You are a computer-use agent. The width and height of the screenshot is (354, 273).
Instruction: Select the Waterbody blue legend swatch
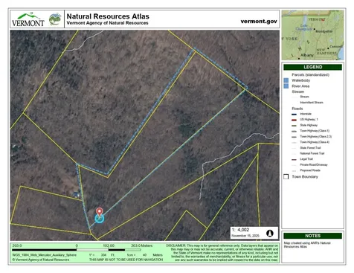(x=286, y=80)
